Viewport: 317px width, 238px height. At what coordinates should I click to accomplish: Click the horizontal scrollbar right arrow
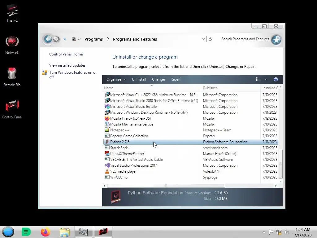coord(276,186)
